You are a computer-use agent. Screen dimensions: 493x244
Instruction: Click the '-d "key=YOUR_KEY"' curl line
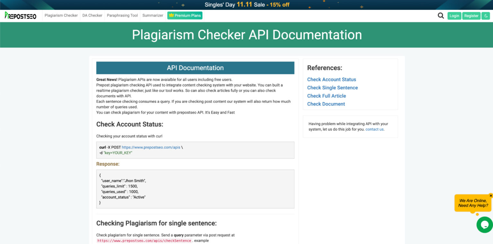click(116, 153)
